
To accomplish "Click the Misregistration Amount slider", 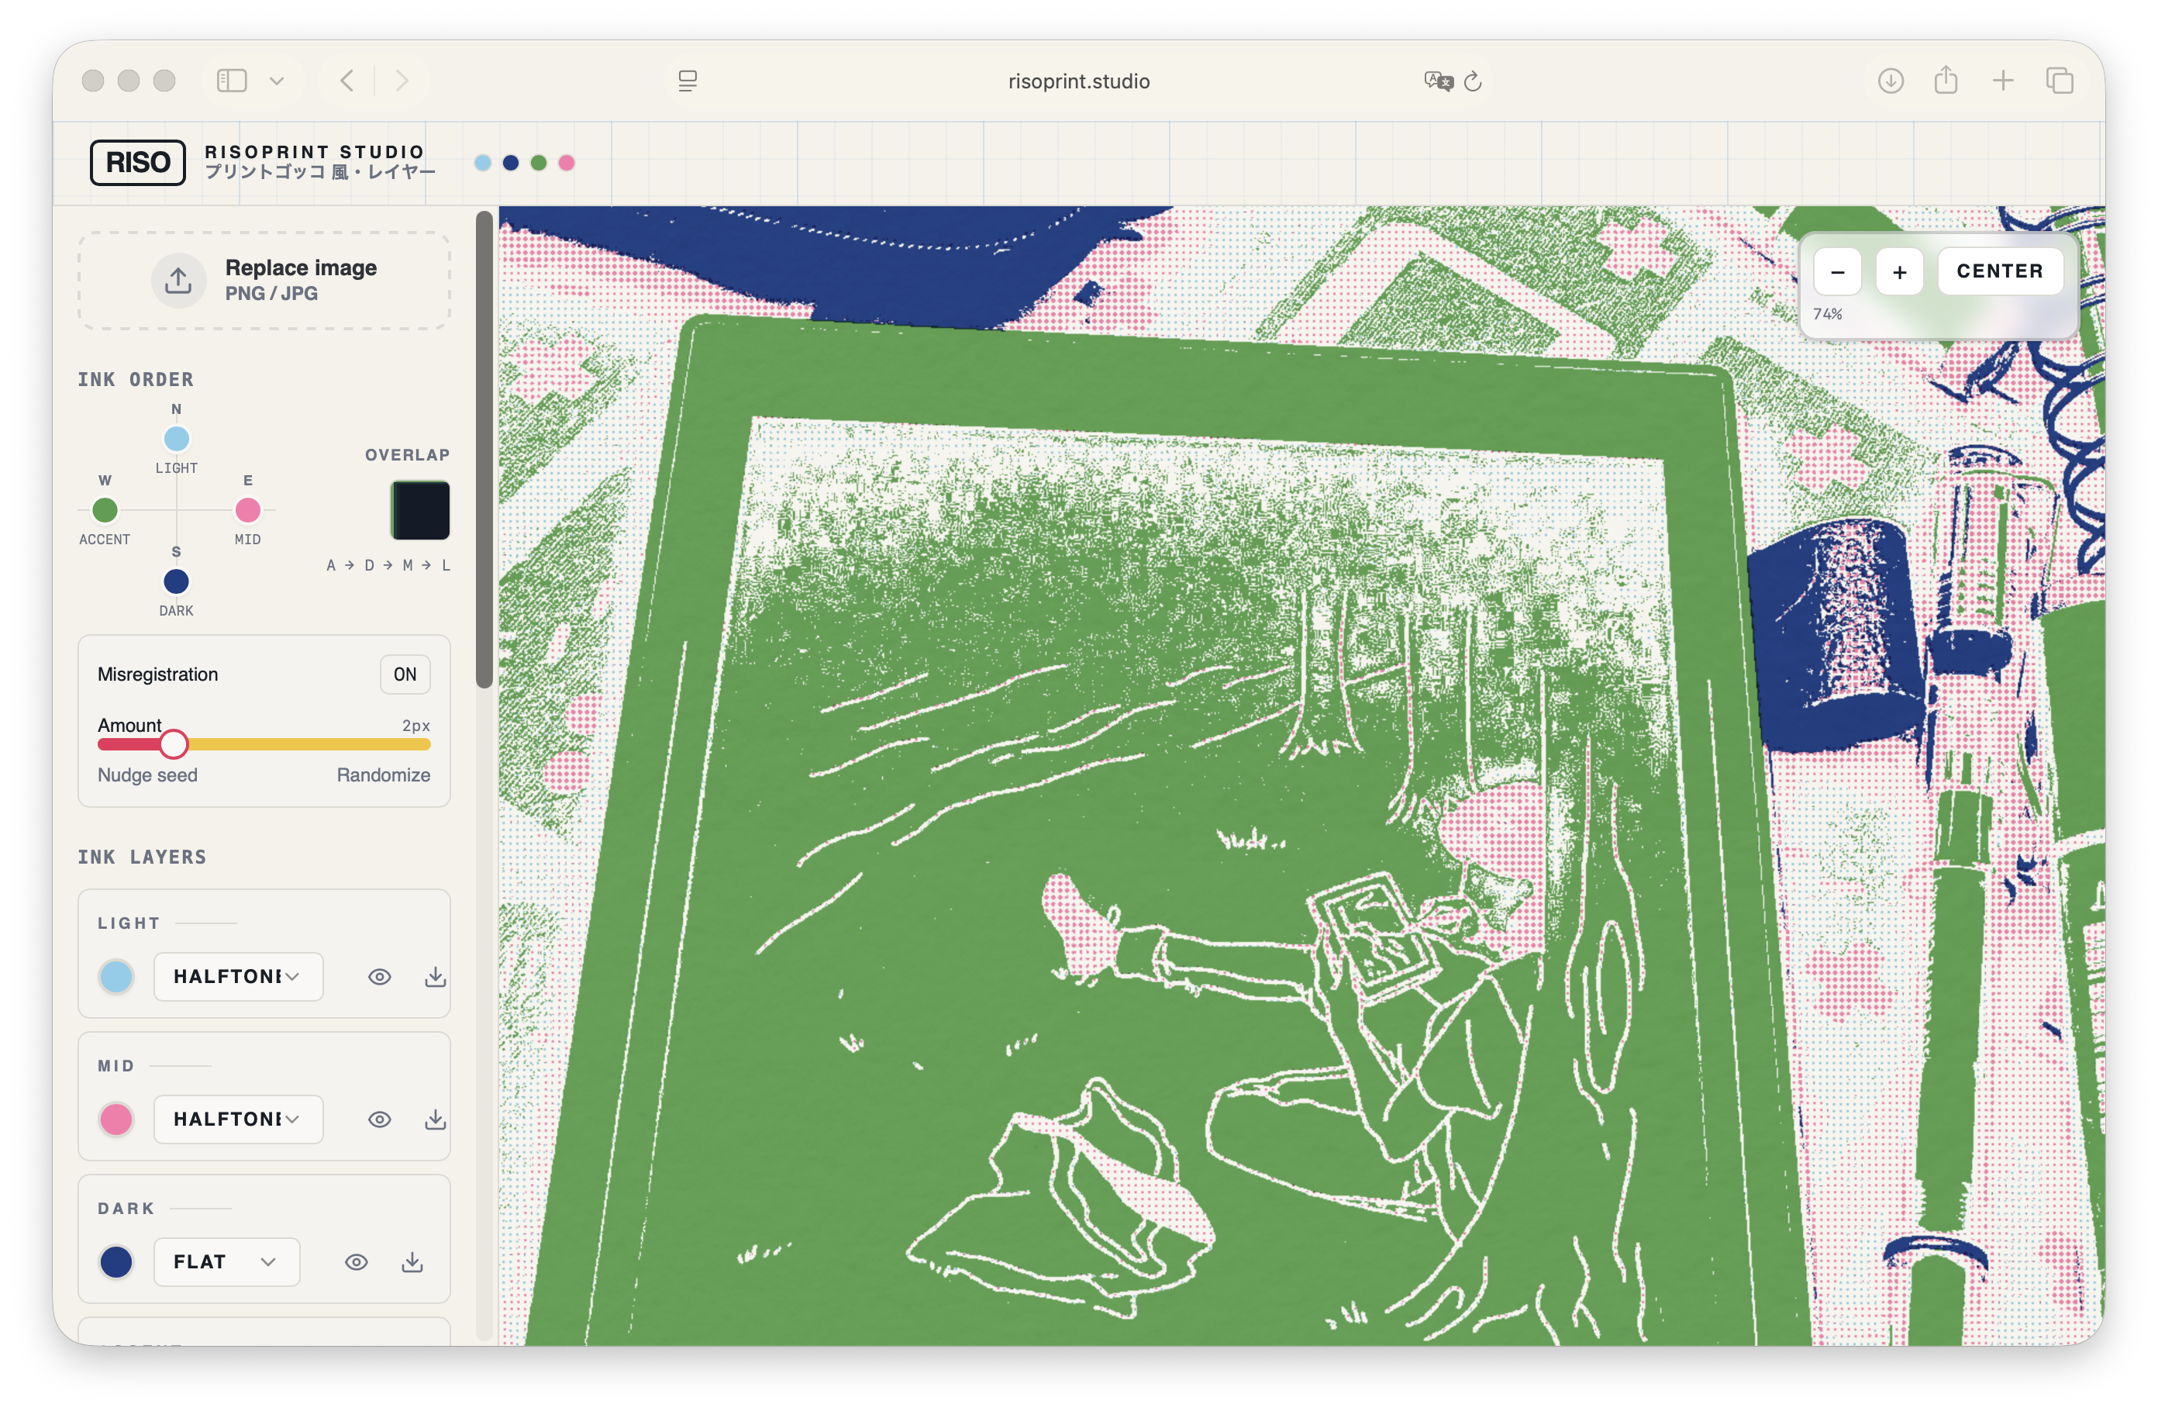I will coord(264,744).
